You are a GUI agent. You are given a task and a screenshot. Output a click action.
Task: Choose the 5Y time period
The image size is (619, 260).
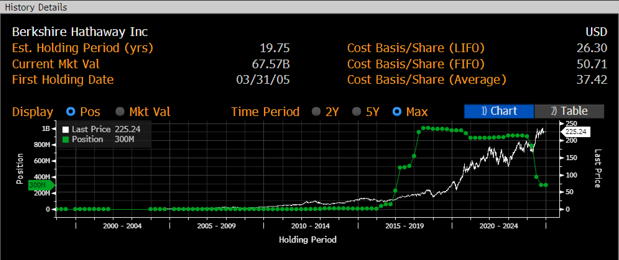pos(357,111)
